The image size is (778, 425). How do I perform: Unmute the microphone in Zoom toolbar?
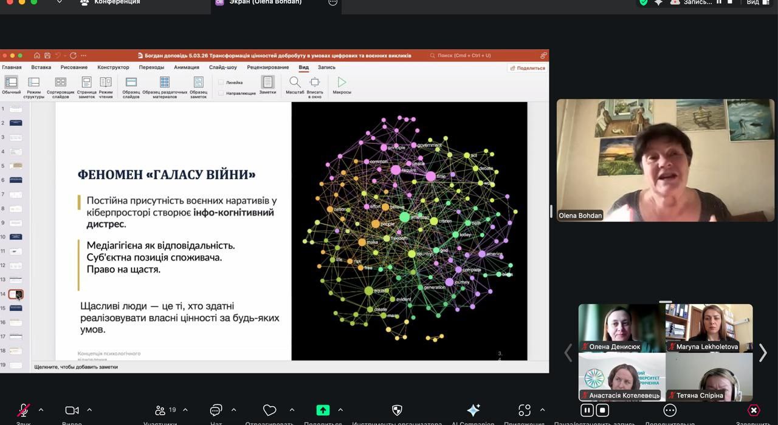[x=23, y=410]
